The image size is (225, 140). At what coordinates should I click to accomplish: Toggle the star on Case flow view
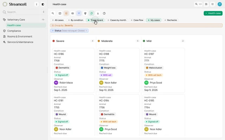pos(131,20)
